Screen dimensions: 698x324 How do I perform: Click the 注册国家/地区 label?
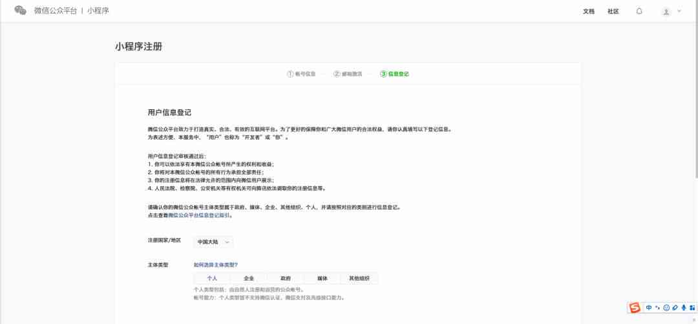(x=164, y=240)
